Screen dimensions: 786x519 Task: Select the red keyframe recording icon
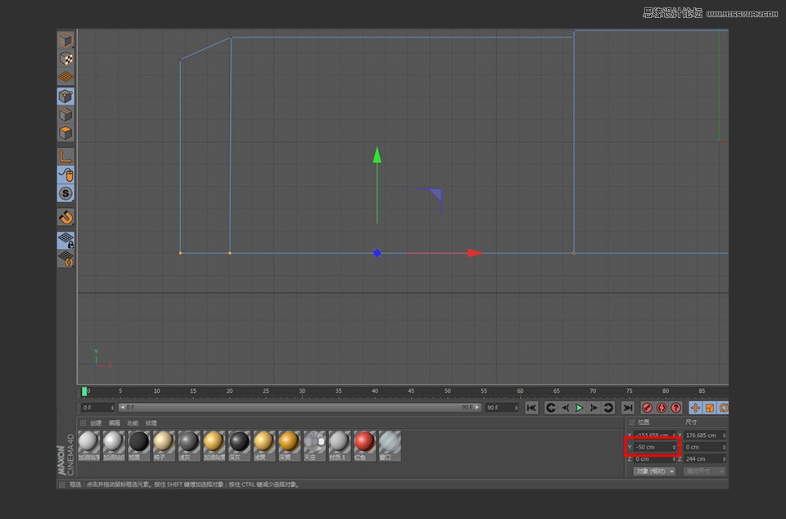click(648, 408)
